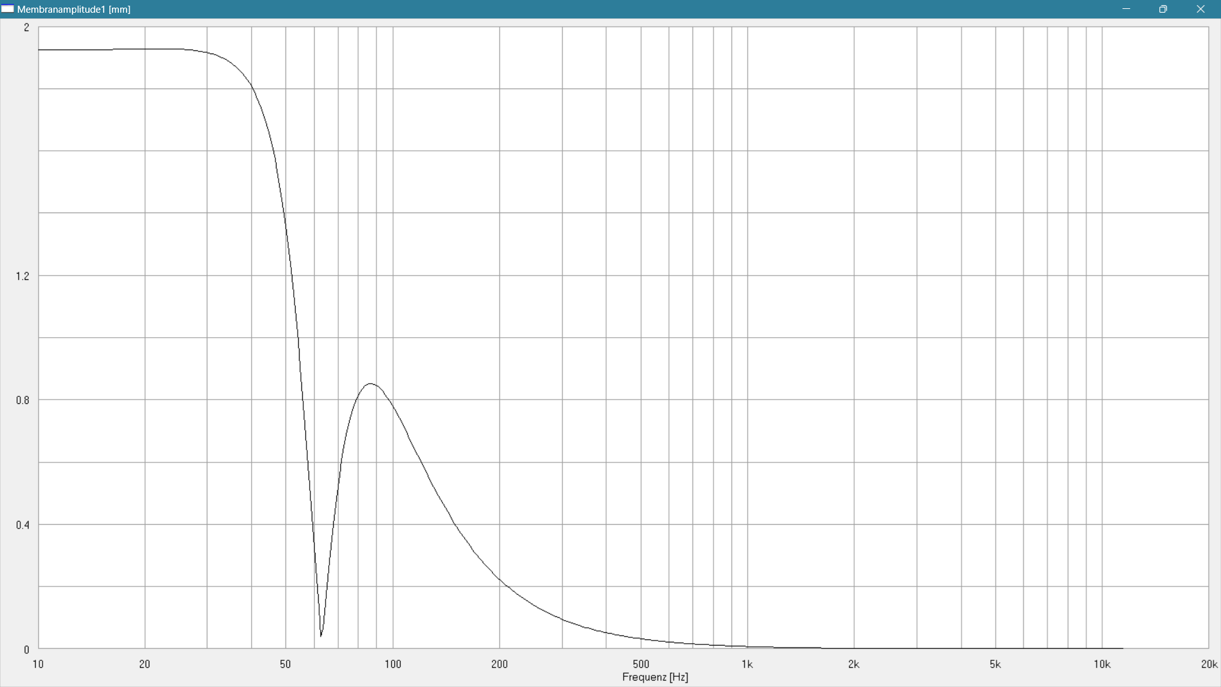Click the x-axis label "200"

(x=500, y=664)
